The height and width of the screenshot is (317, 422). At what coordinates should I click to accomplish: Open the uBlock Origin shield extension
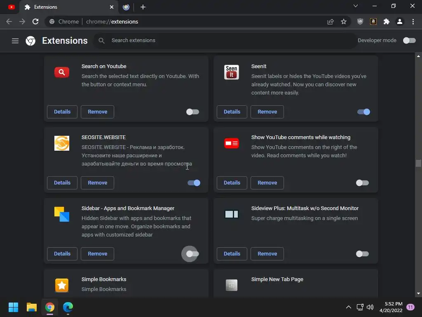click(x=360, y=21)
